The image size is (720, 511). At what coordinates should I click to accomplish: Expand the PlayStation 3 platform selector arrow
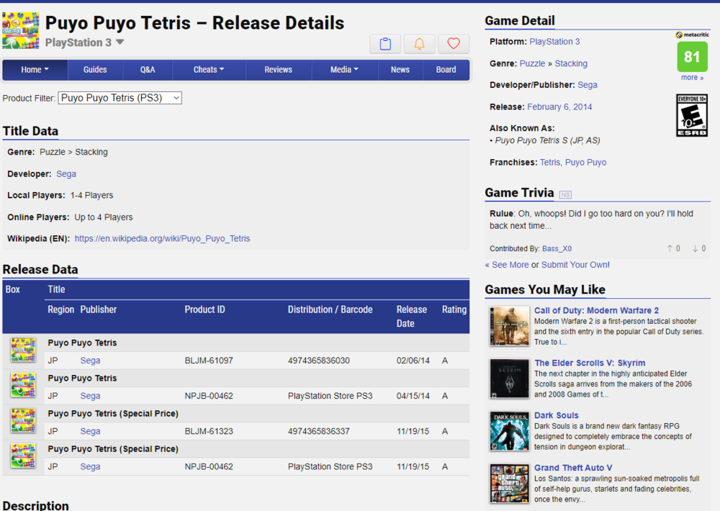coord(120,42)
